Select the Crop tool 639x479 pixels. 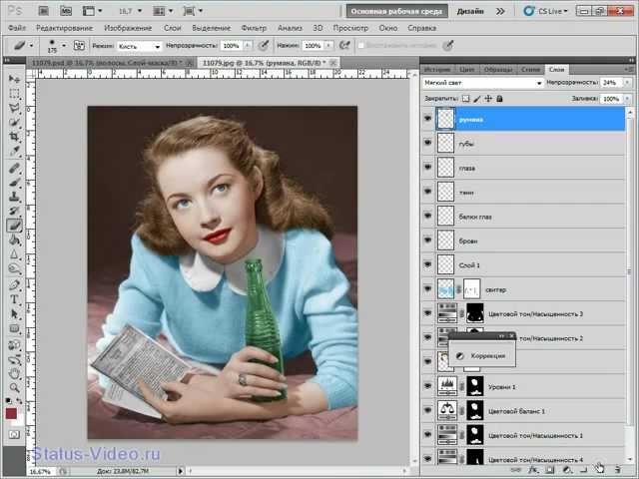14,137
